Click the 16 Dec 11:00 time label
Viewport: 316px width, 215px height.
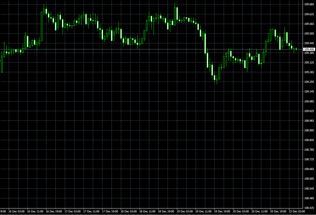pos(35,211)
